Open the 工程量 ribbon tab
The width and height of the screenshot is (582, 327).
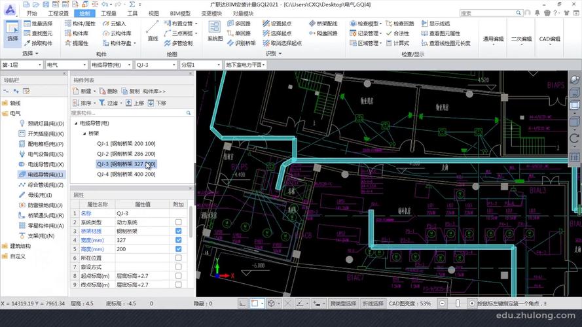coord(109,13)
